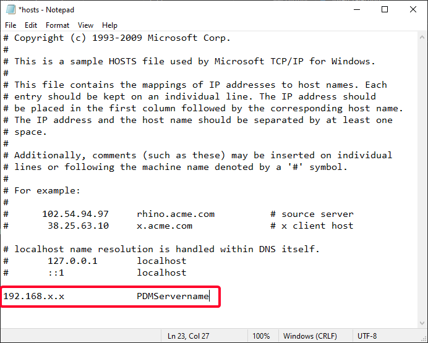The width and height of the screenshot is (428, 343).
Task: Open the View menu
Action: tap(85, 25)
